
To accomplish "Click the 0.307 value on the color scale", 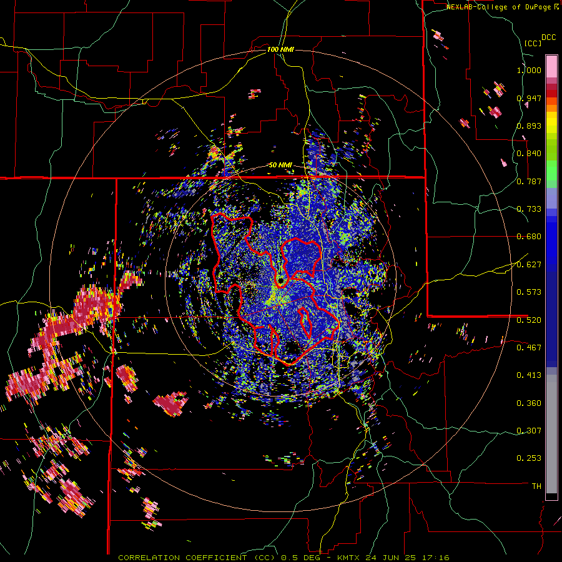I will pos(529,431).
